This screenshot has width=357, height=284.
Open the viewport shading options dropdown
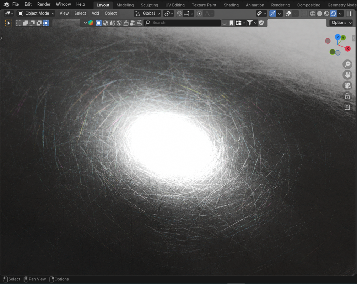(340, 14)
